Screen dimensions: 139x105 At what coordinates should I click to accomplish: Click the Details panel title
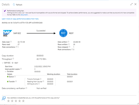[6, 4]
